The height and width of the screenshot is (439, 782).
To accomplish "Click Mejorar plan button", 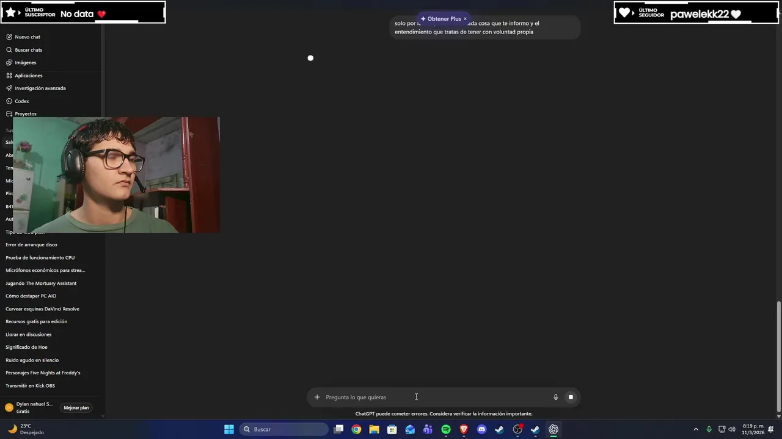I will (x=76, y=408).
